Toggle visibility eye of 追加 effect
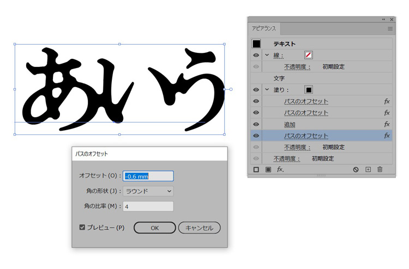 [256, 125]
